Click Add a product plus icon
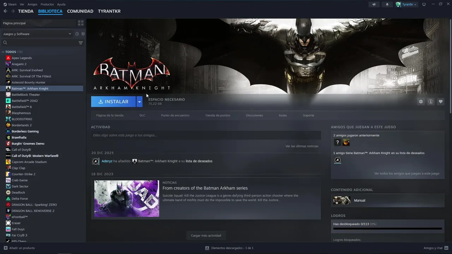The image size is (452, 254). tap(5, 248)
